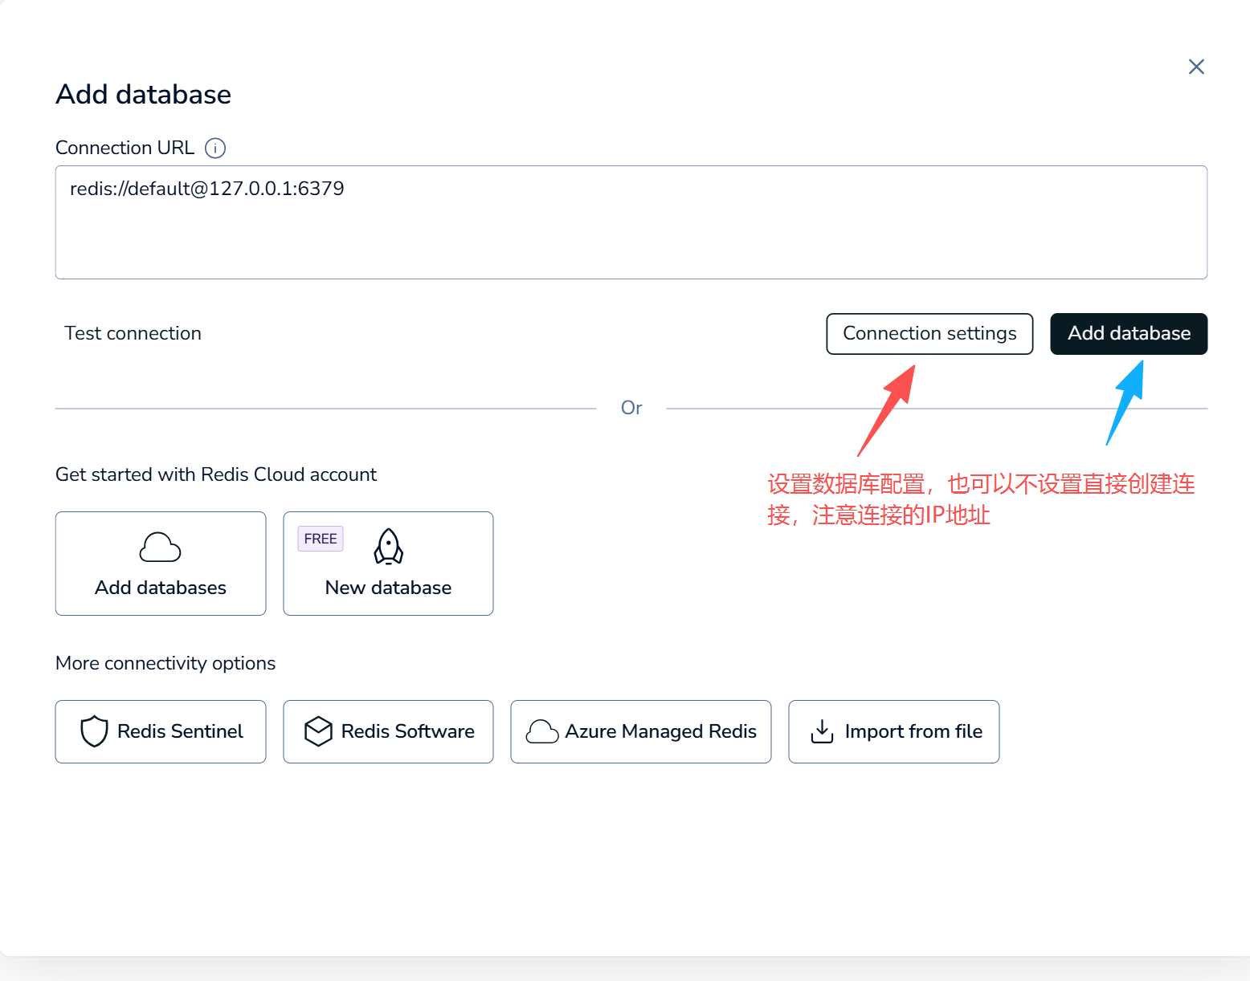
Task: Click the "More connectivity options" heading
Action: pos(165,663)
